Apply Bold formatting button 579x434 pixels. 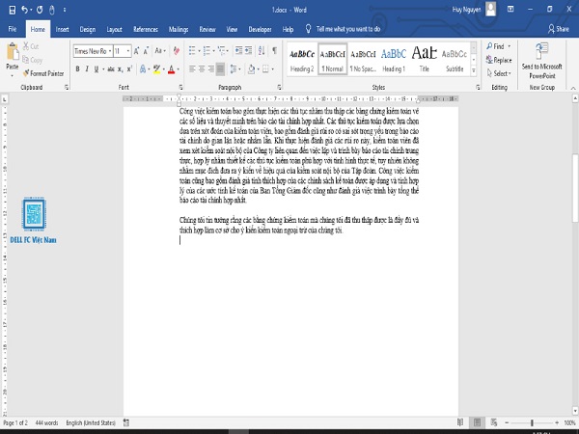coord(77,69)
